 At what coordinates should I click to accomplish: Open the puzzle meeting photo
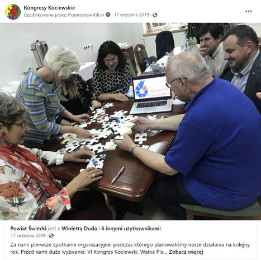tap(130, 122)
